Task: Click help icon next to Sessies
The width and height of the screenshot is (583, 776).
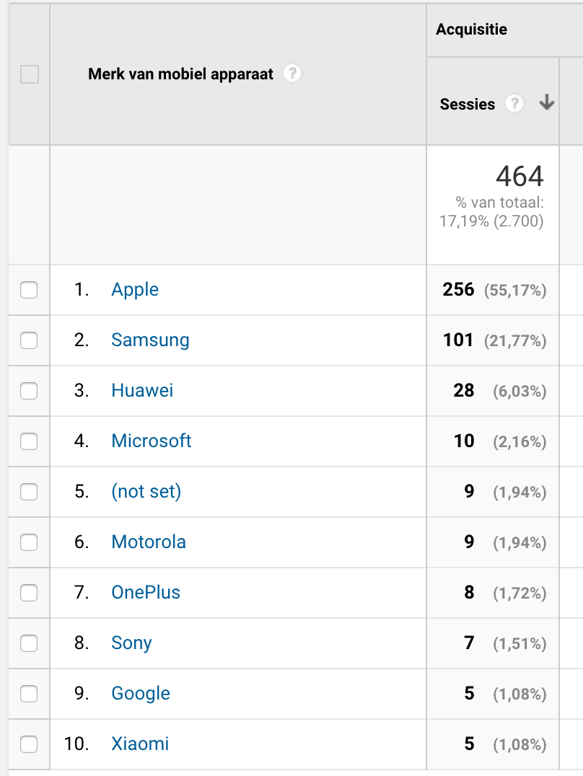Action: pos(514,104)
